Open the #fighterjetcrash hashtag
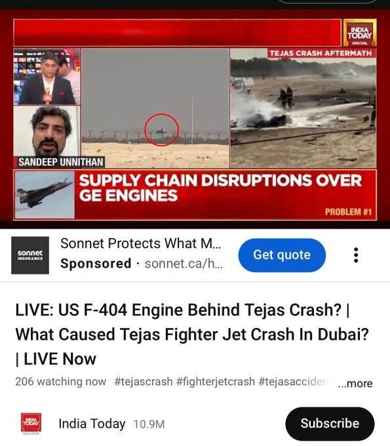The height and width of the screenshot is (446, 390). [215, 382]
